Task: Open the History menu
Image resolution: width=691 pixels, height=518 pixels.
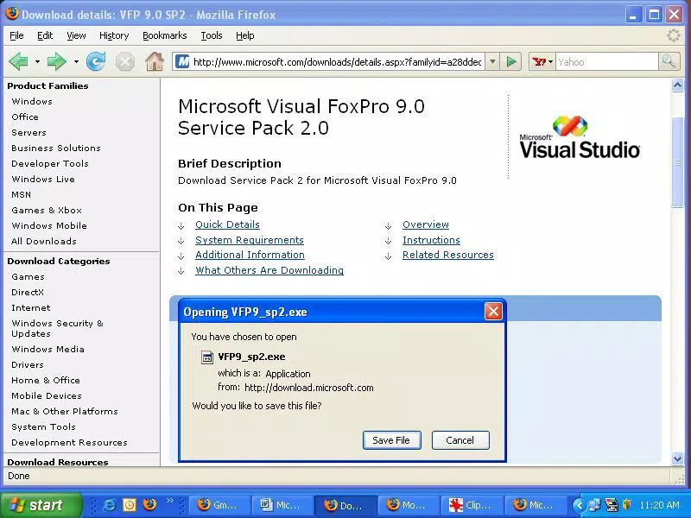Action: pos(114,35)
